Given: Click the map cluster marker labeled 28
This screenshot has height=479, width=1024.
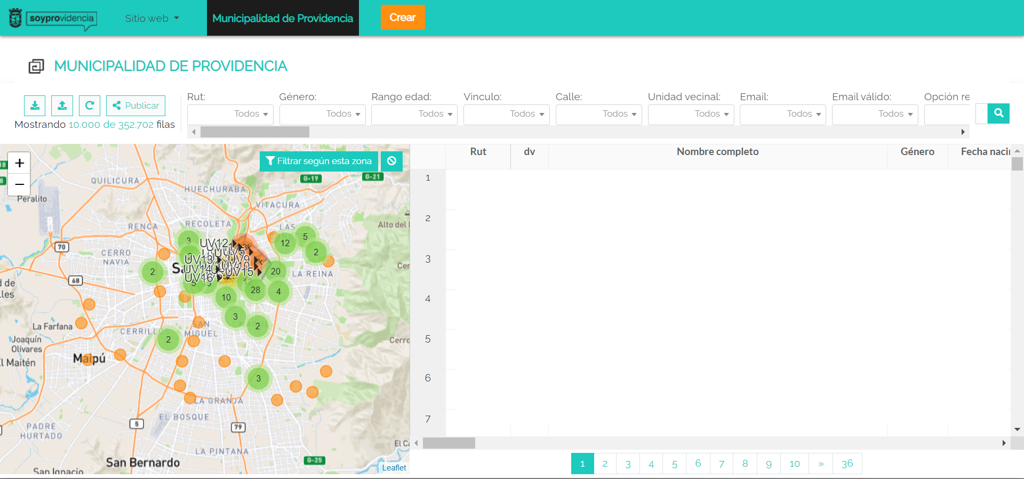Looking at the screenshot, I should click(255, 290).
